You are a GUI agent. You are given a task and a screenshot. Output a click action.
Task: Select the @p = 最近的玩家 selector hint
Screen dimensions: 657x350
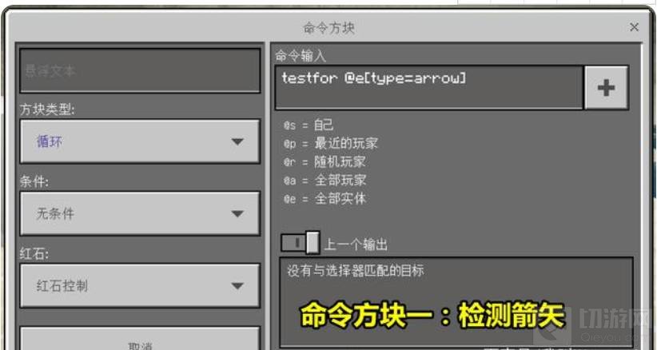tap(331, 144)
